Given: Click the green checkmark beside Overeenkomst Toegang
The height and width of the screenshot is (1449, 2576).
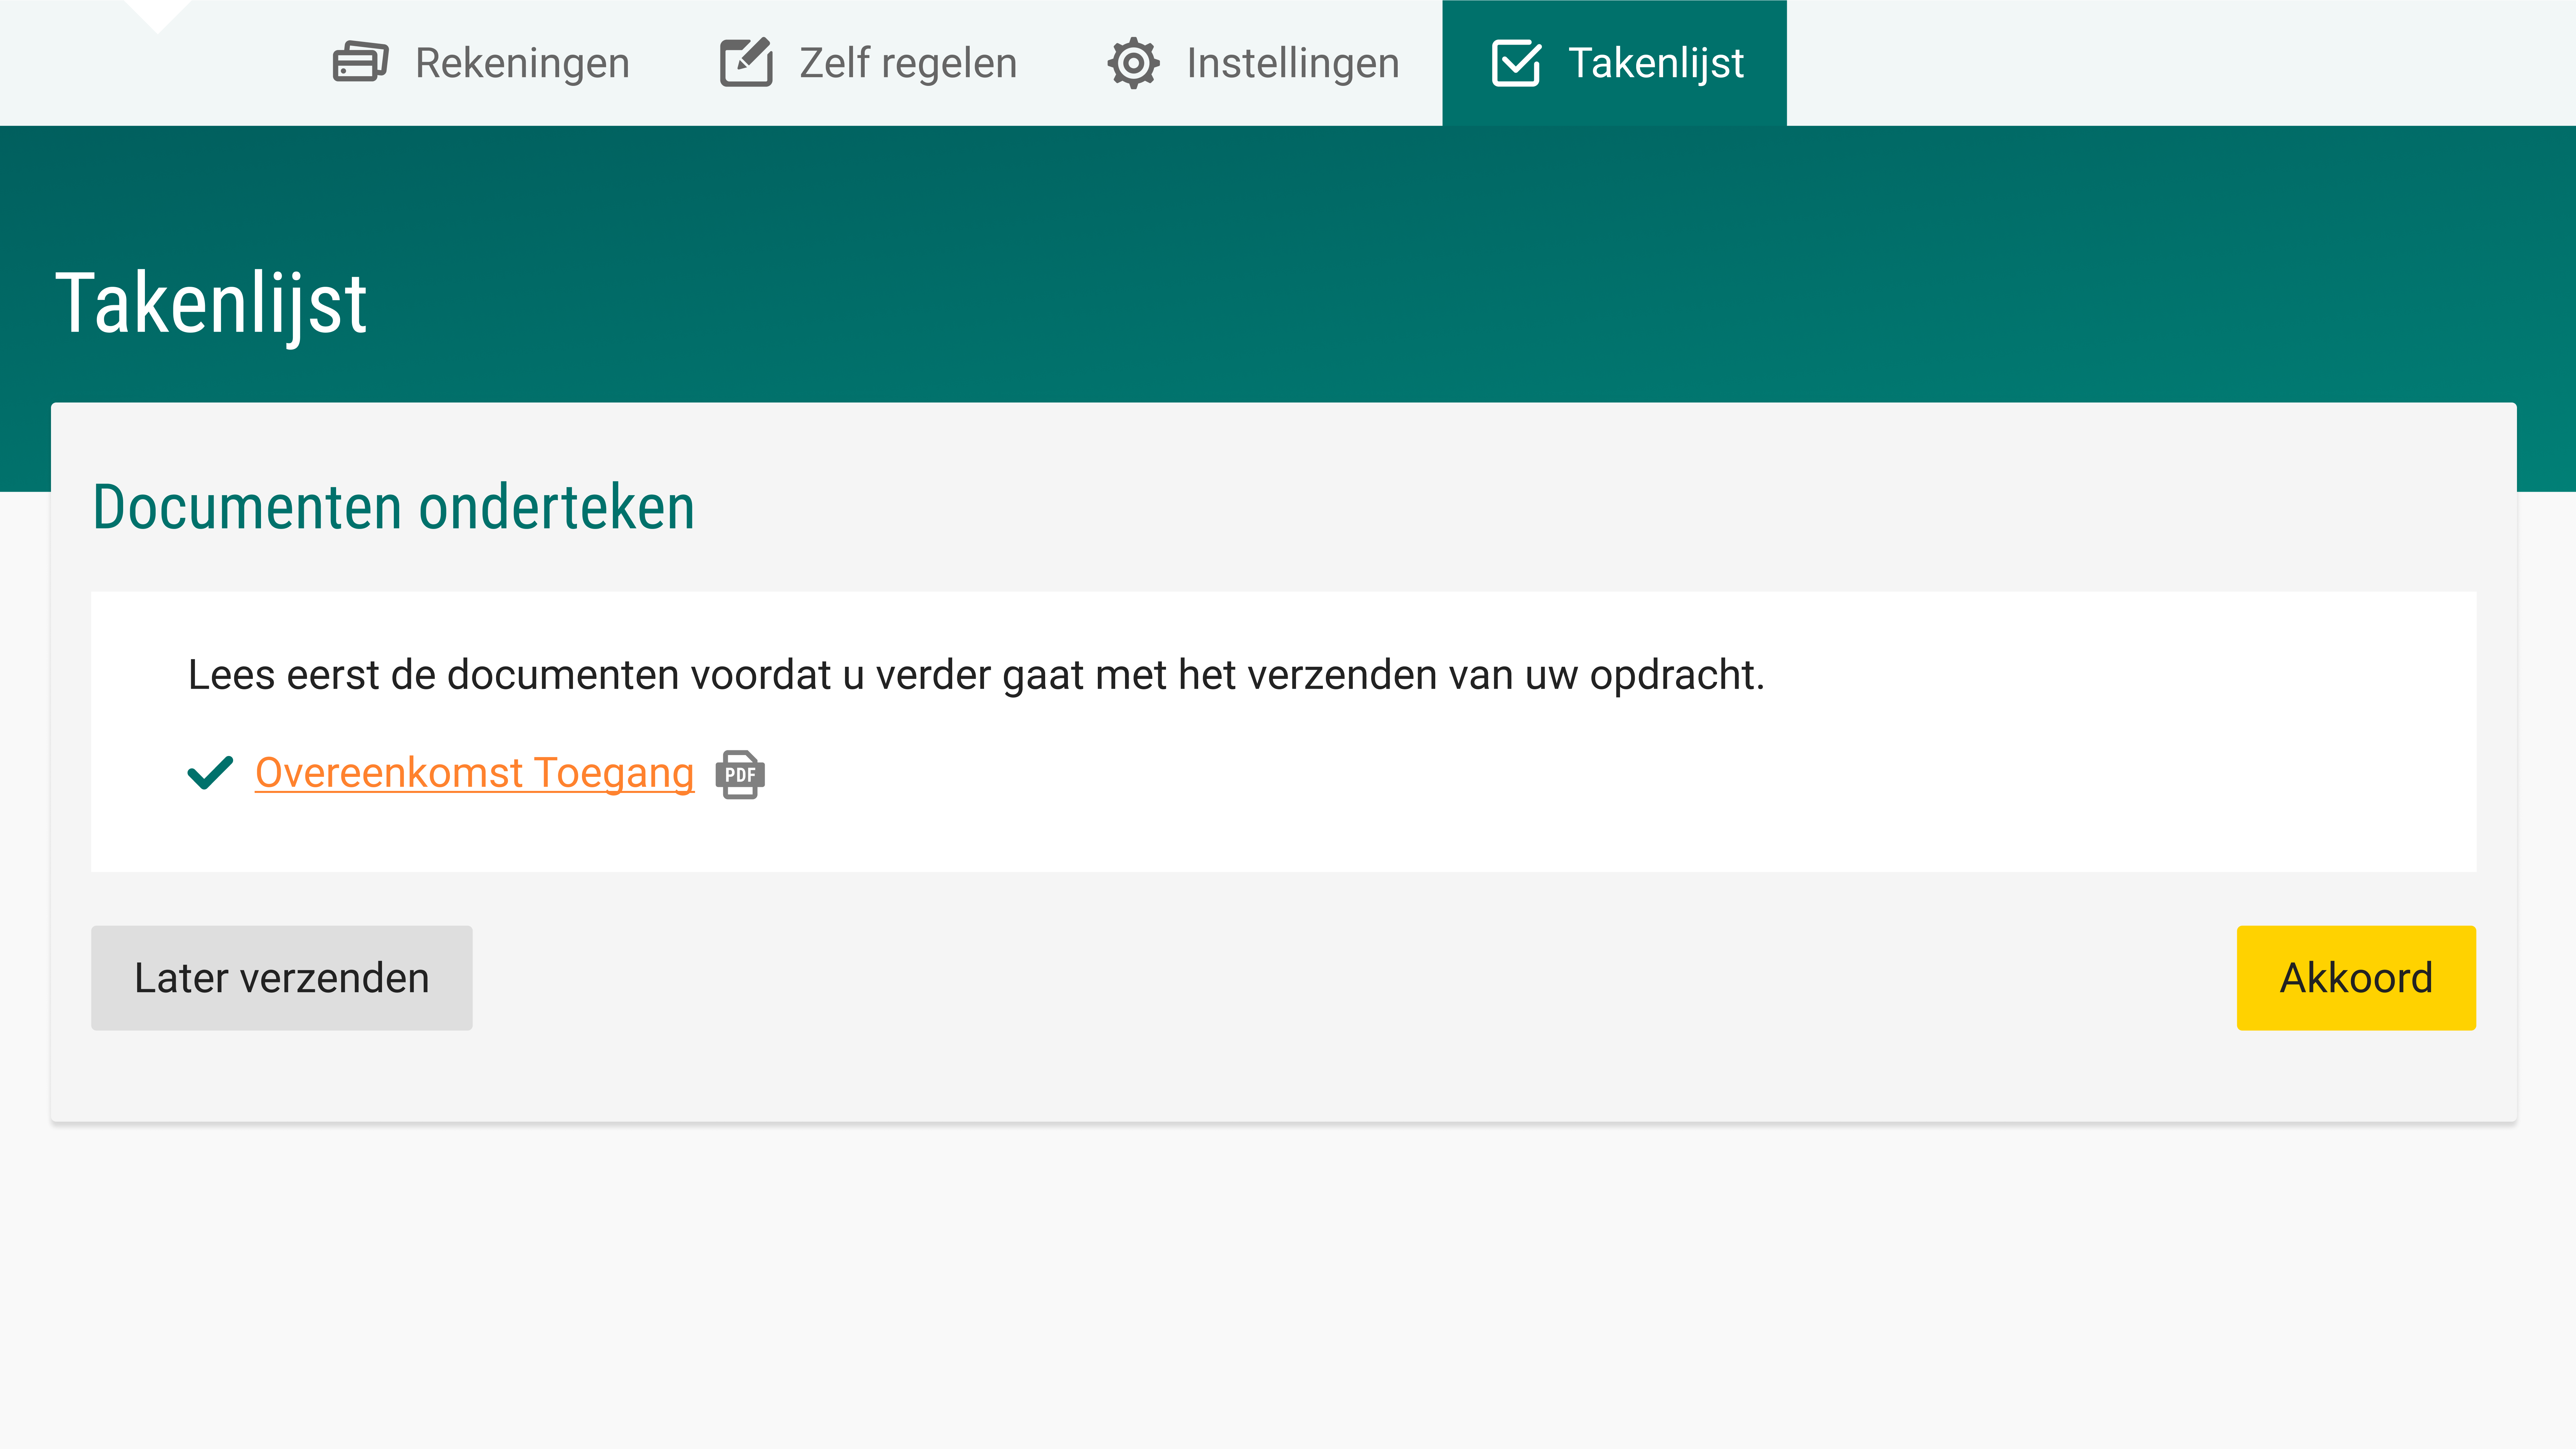Looking at the screenshot, I should click(210, 773).
